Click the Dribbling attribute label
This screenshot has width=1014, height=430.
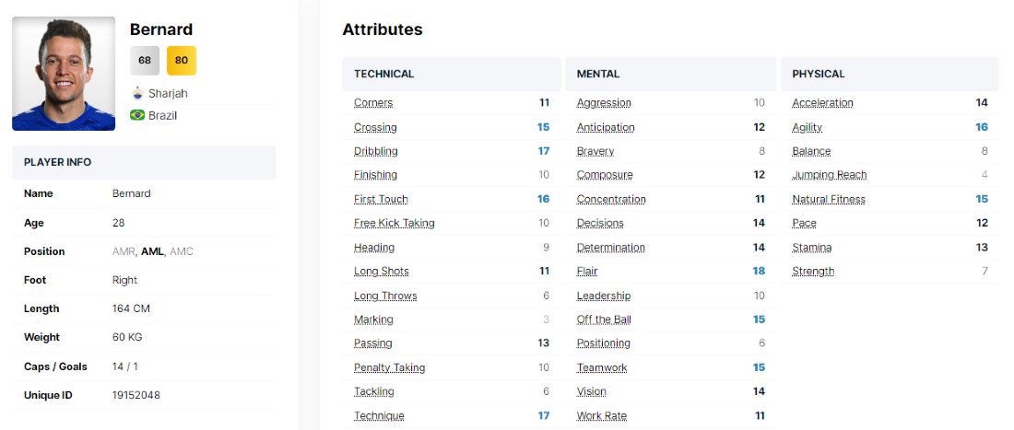376,151
